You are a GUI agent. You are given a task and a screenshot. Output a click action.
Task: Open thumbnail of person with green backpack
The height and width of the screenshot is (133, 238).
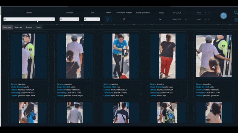(167, 113)
